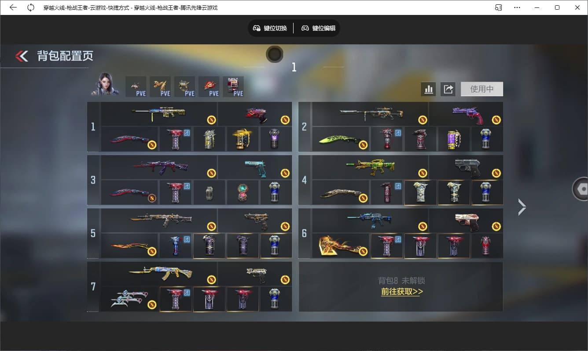
Task: Select backpack 2 purple revolver
Action: pos(466,114)
